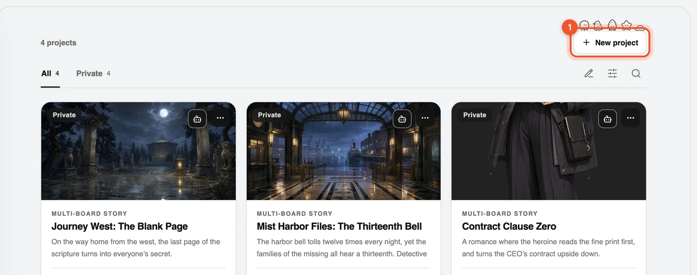Click robot icon on Journey West card

[197, 119]
